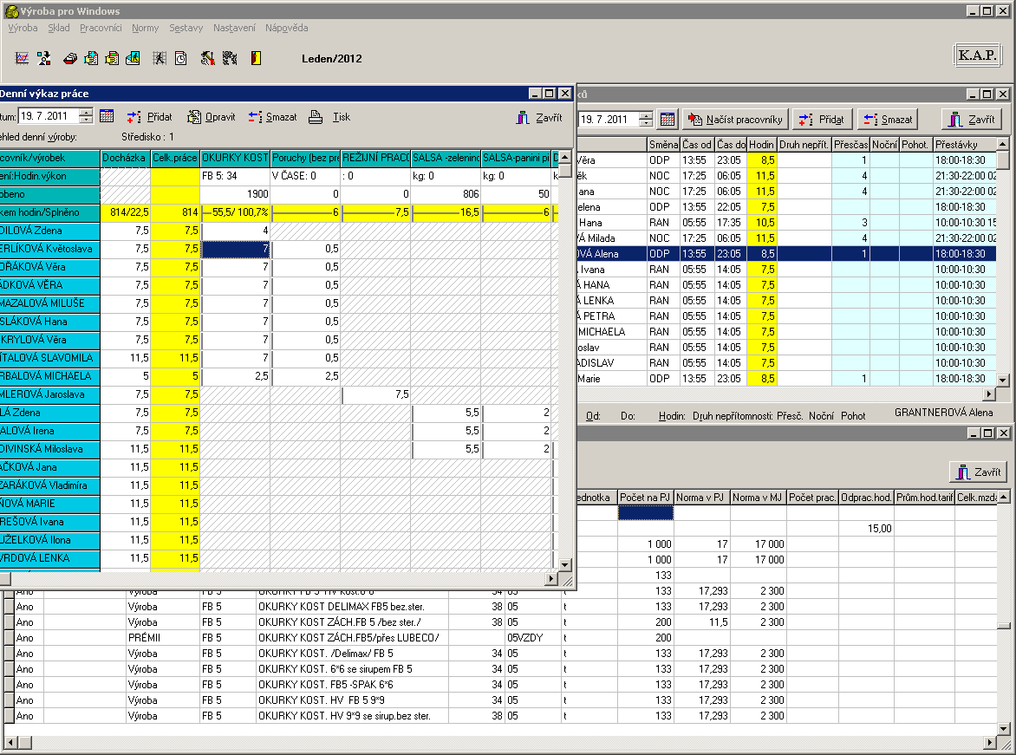The width and height of the screenshot is (1016, 755).
Task: Click the Načíst pracovníky button
Action: [x=735, y=120]
